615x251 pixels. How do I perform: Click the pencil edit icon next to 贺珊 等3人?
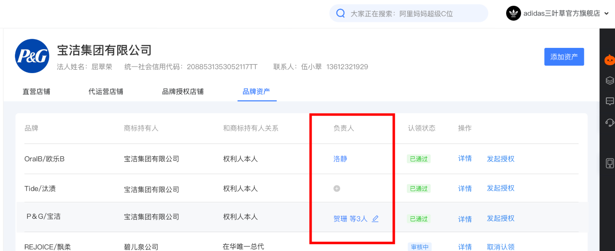[x=375, y=219]
